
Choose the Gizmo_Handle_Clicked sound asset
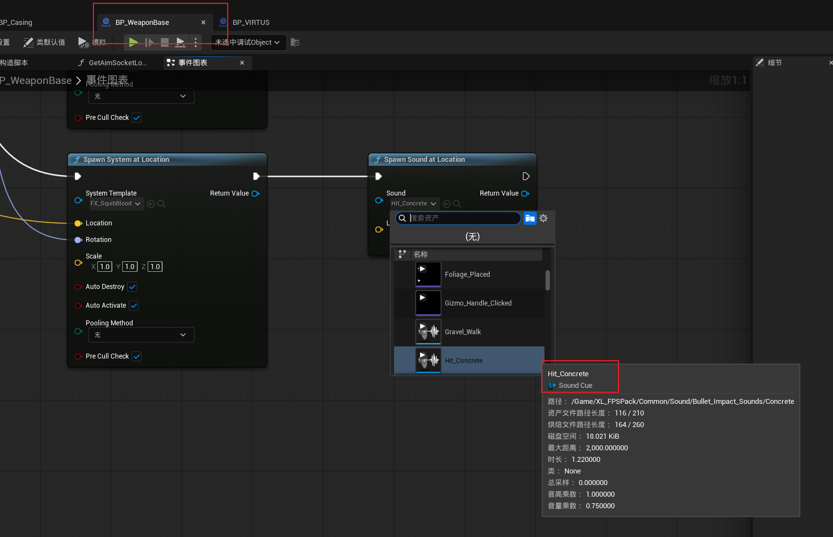coord(469,303)
